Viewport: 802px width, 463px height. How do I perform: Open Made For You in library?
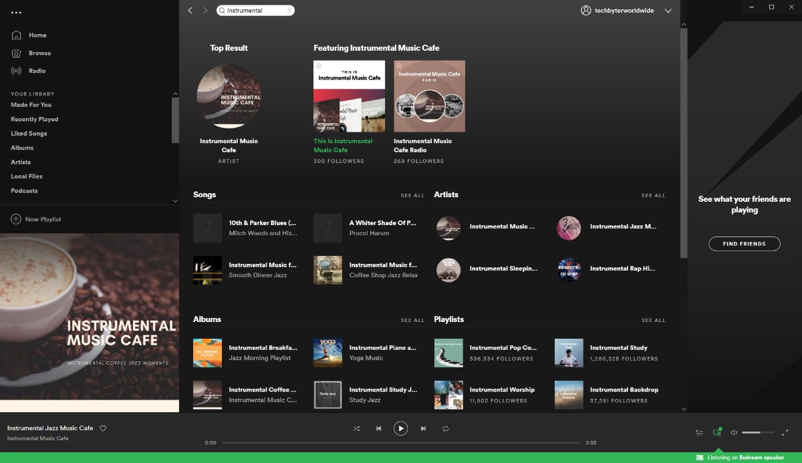pyautogui.click(x=31, y=105)
